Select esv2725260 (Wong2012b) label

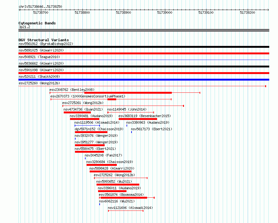click(39, 83)
